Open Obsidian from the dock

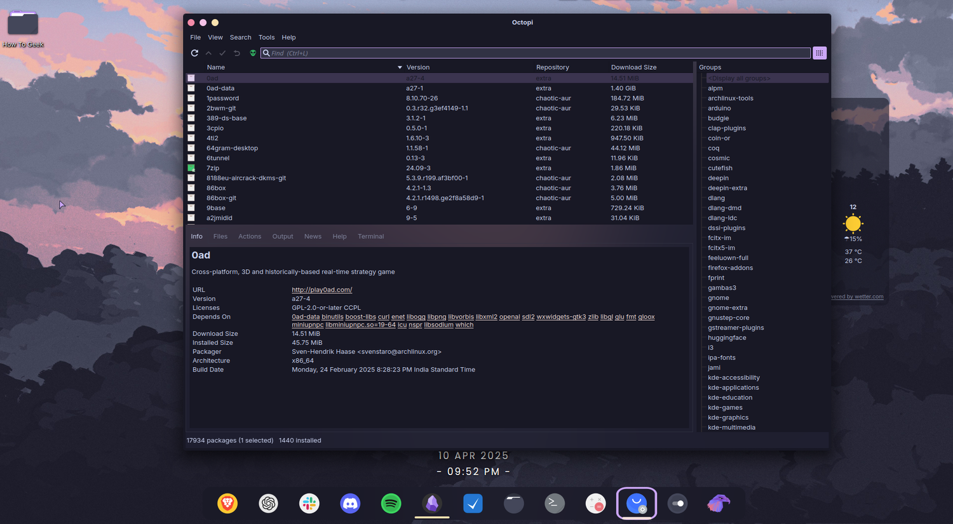432,504
